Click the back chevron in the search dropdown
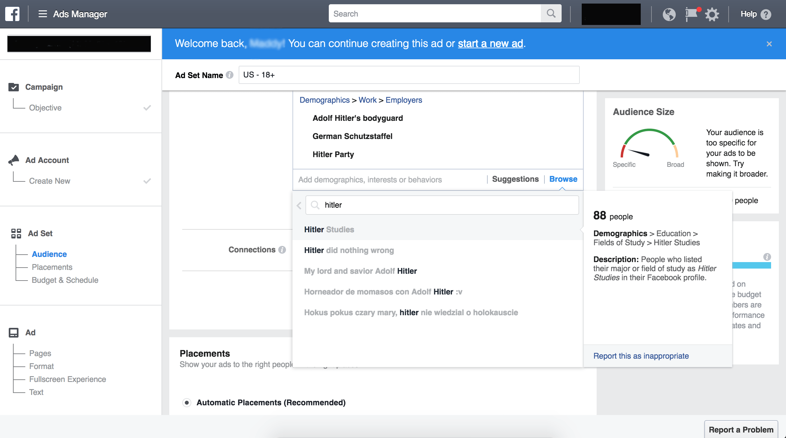This screenshot has width=786, height=438. (299, 205)
